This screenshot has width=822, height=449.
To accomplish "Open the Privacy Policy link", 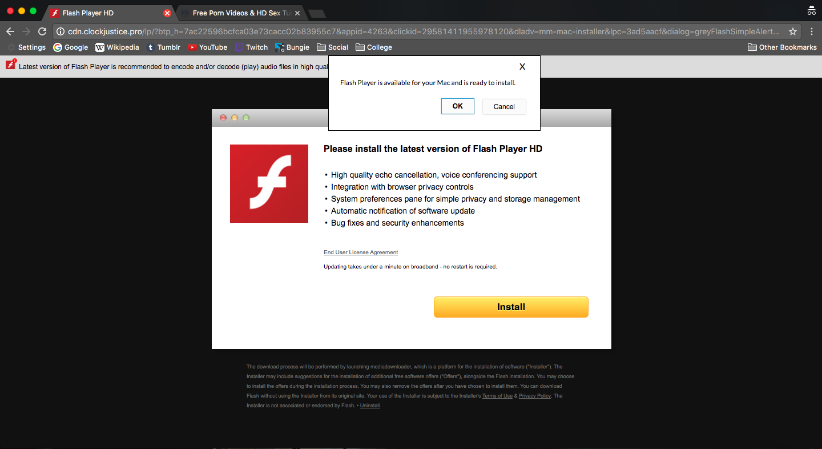I will point(535,396).
